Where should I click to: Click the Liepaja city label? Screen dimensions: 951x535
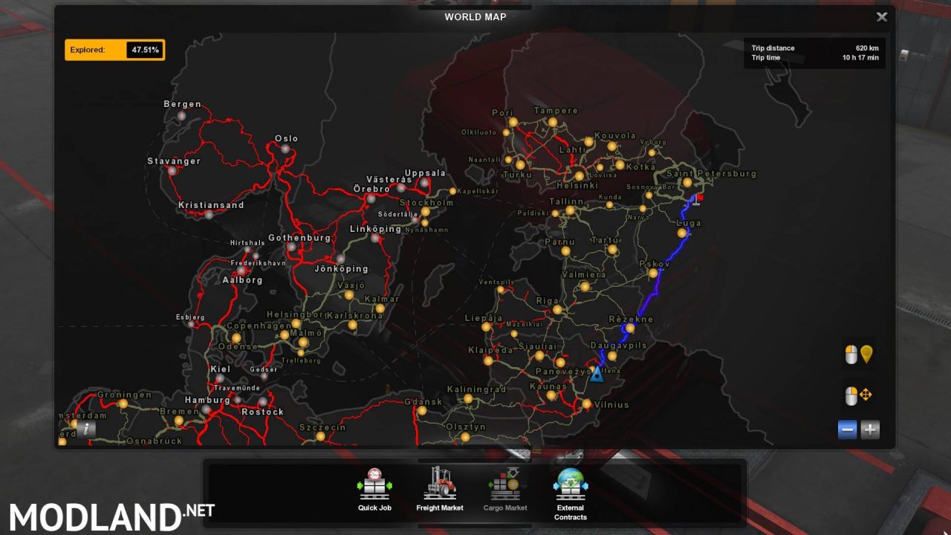point(484,317)
